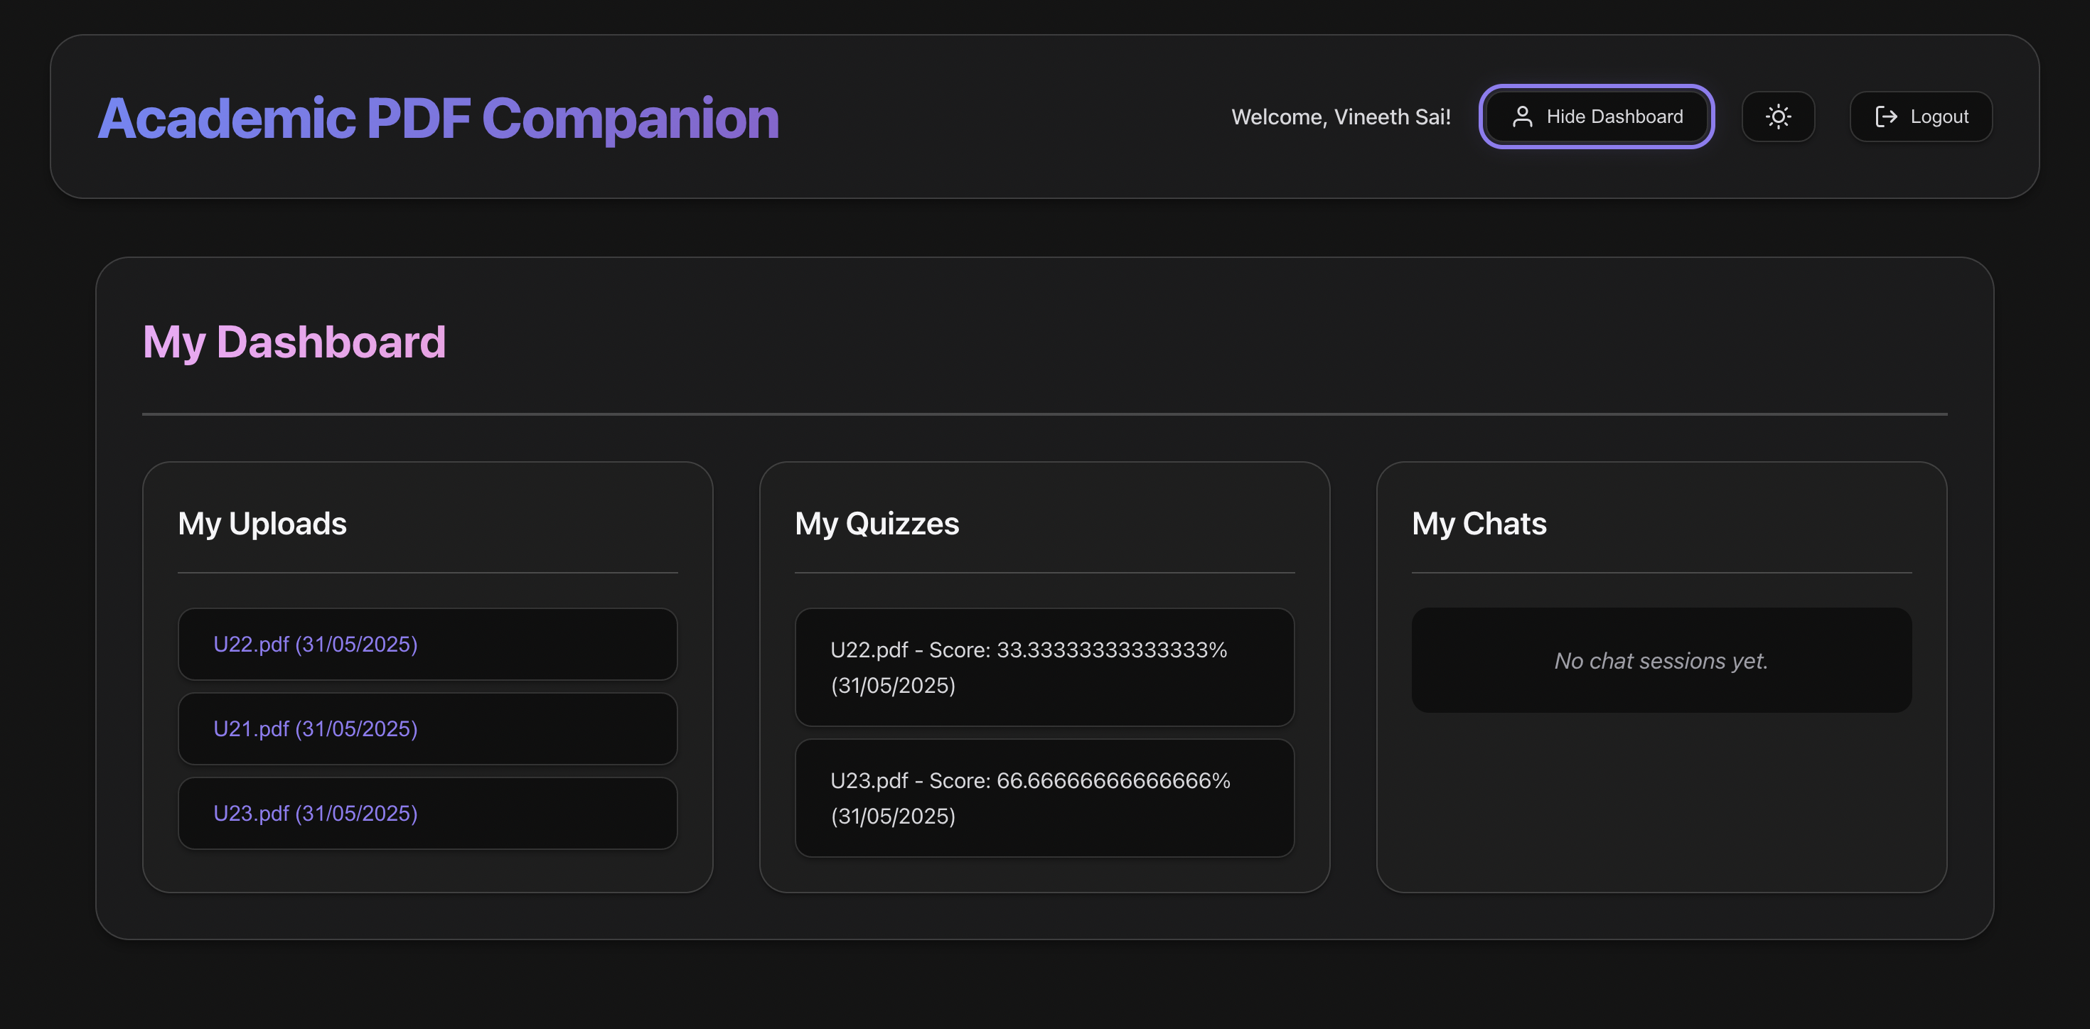
Task: Click the logout arrow icon
Action: 1885,117
